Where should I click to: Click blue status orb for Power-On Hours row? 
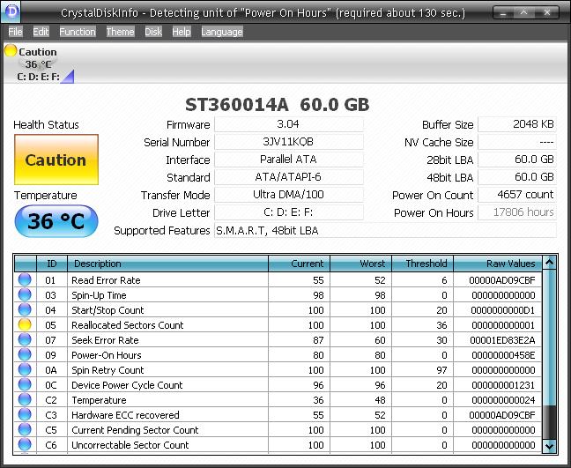25,354
